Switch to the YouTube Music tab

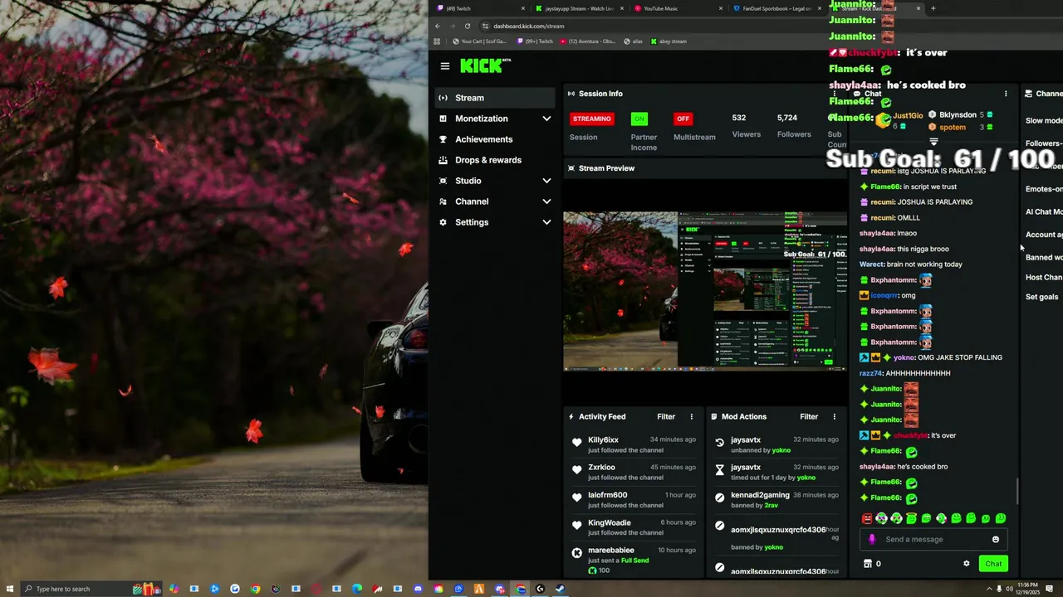(677, 8)
